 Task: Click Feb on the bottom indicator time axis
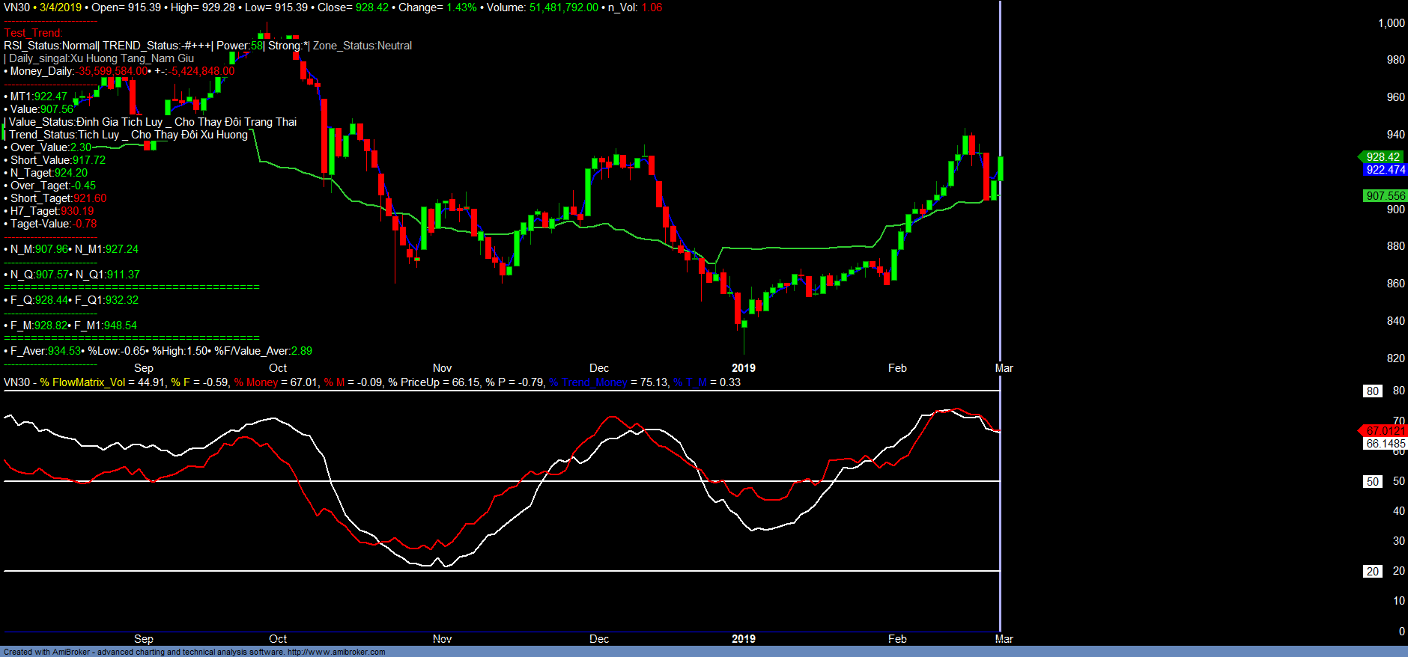[x=897, y=639]
